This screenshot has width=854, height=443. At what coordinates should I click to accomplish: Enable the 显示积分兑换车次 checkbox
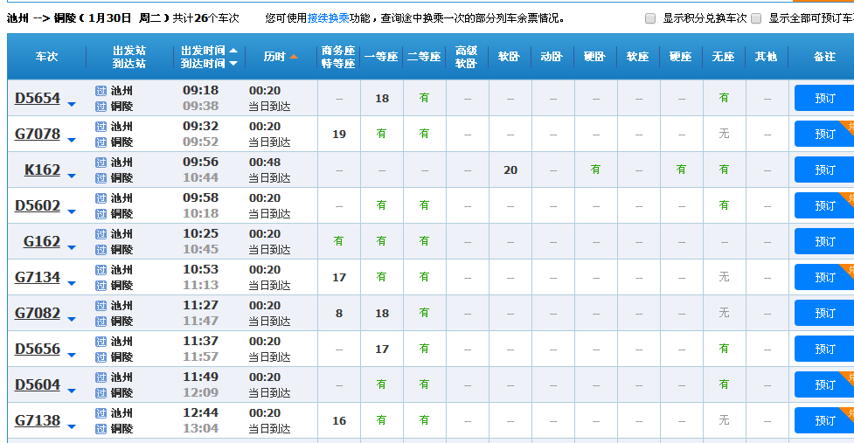650,18
